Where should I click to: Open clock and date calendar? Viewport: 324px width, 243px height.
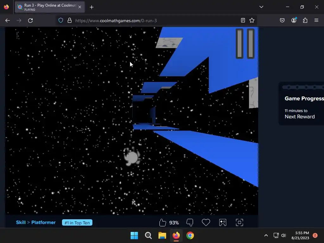coord(300,235)
